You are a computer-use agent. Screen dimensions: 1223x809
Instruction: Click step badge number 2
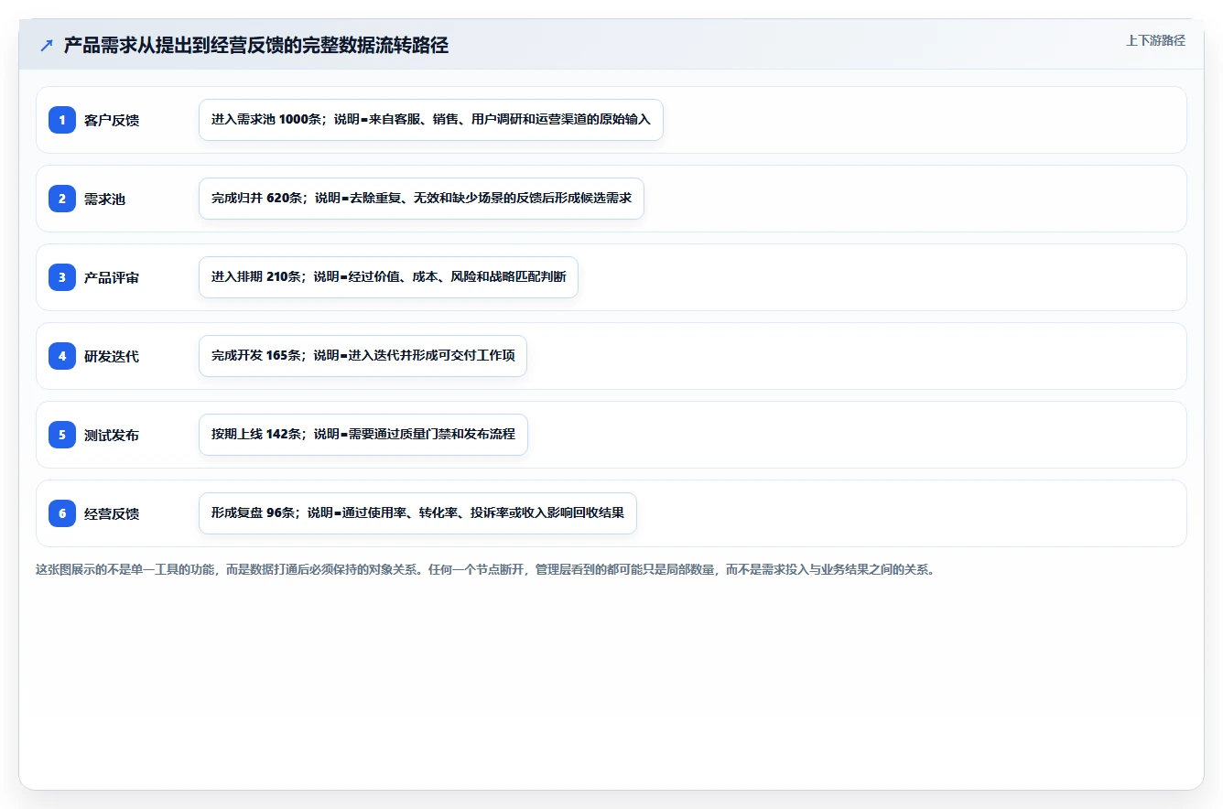click(x=62, y=199)
